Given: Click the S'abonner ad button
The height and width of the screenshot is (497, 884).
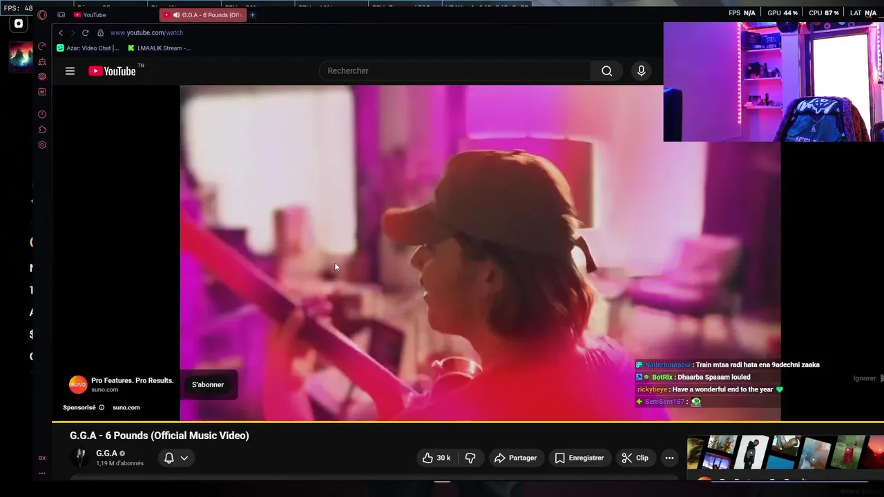Looking at the screenshot, I should (208, 384).
